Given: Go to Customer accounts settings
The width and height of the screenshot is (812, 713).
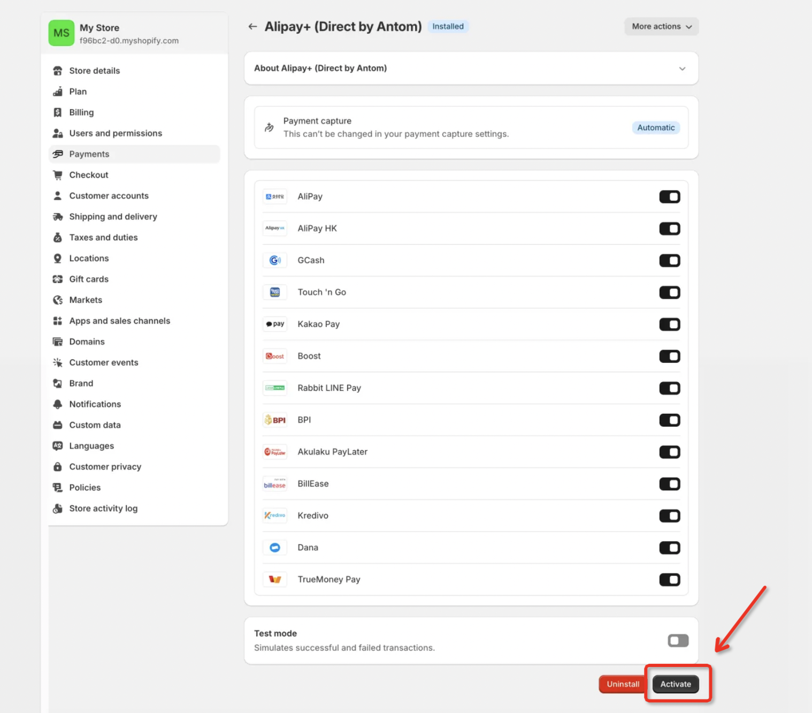Looking at the screenshot, I should 109,196.
